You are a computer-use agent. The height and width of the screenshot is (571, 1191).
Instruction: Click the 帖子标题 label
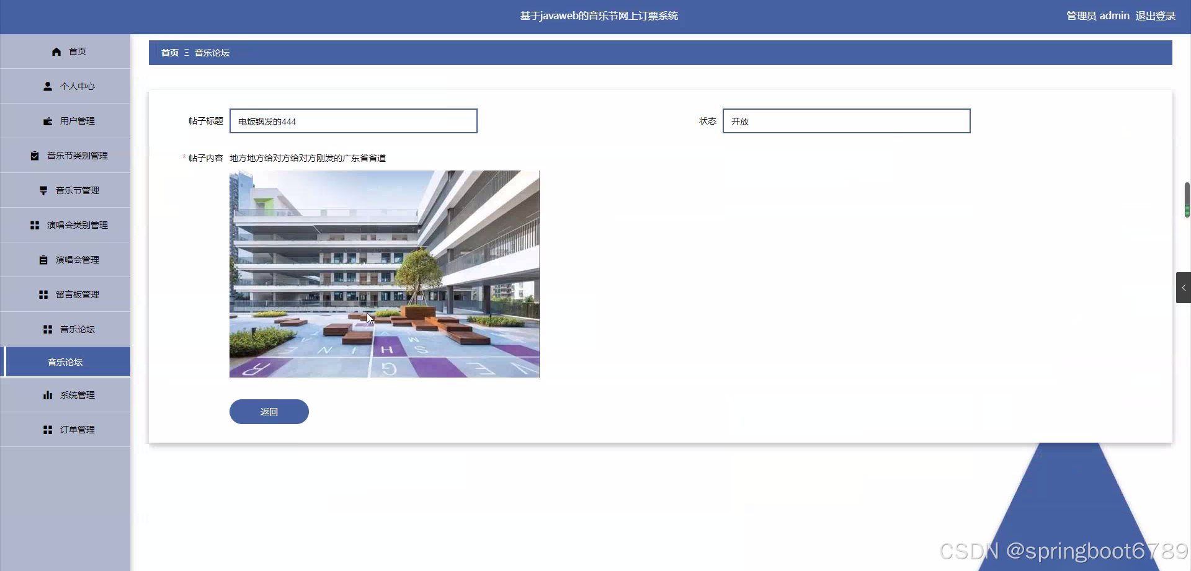coord(206,121)
